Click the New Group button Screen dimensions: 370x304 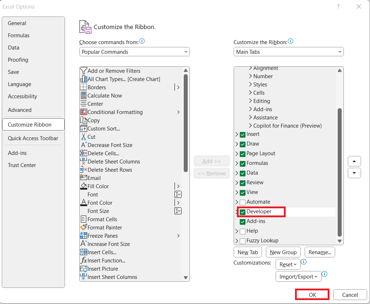tap(283, 252)
